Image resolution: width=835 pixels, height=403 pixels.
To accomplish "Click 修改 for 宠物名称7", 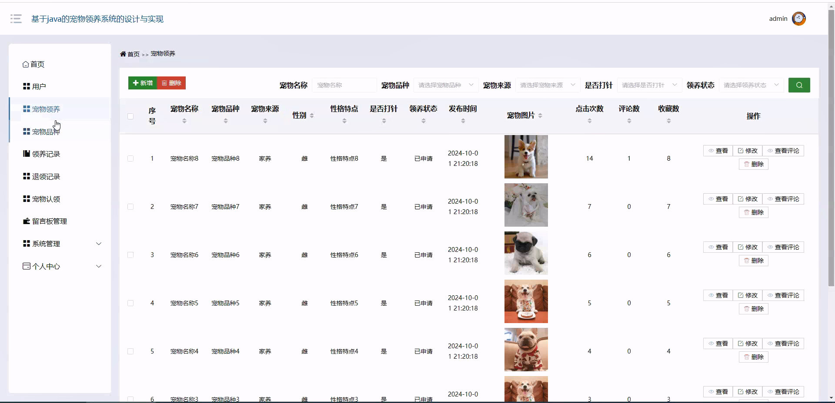I will point(748,199).
